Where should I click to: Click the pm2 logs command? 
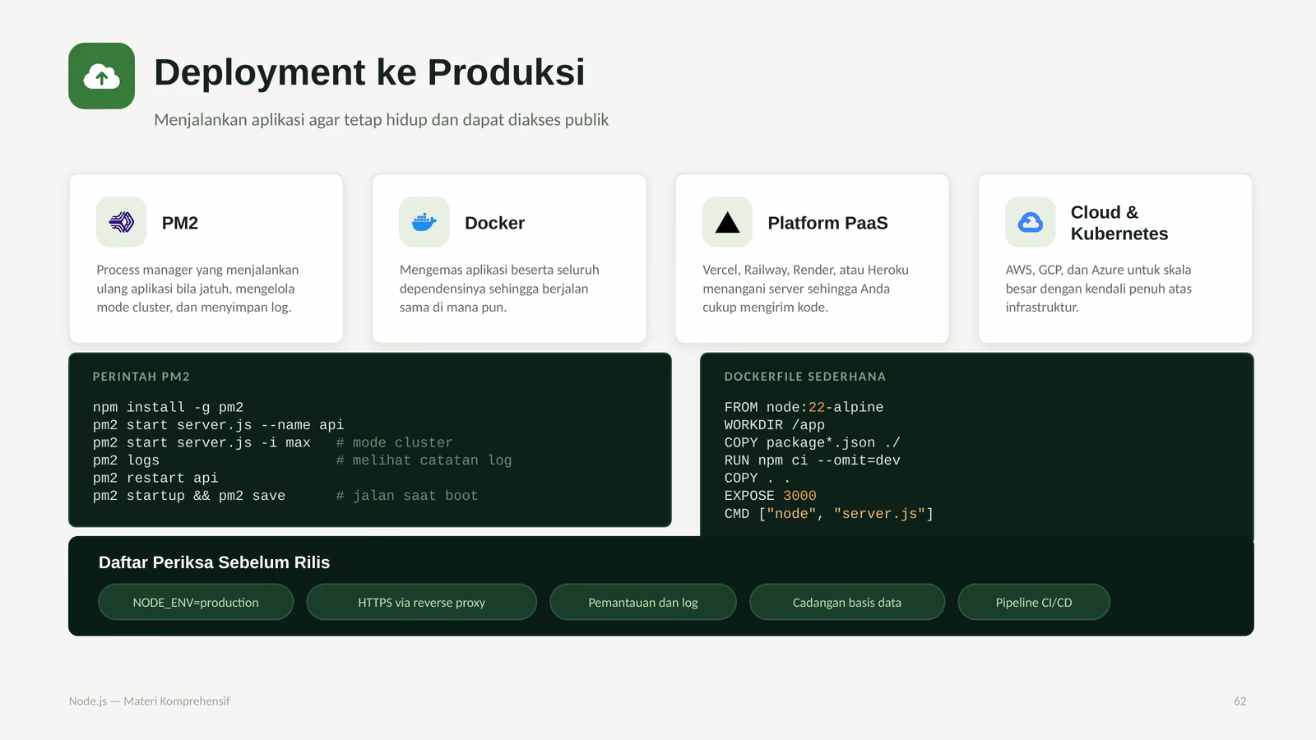point(126,460)
